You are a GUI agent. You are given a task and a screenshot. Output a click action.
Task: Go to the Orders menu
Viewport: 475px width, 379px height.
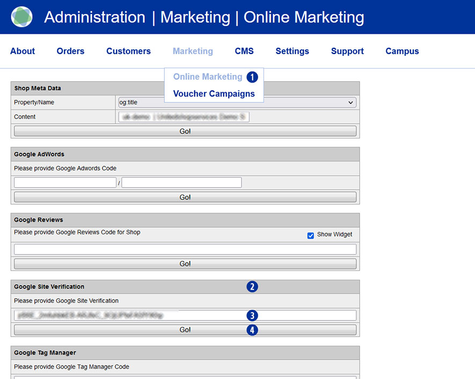70,51
